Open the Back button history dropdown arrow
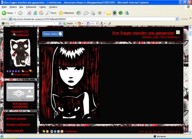 coord(15,13)
